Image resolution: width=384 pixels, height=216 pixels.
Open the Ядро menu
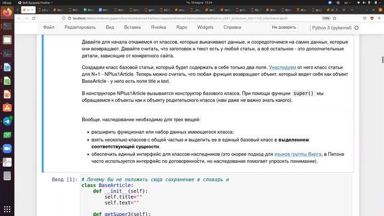point(181,28)
